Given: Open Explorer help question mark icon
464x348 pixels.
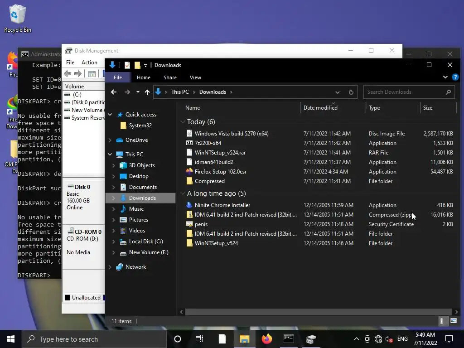Looking at the screenshot, I should coord(455,77).
